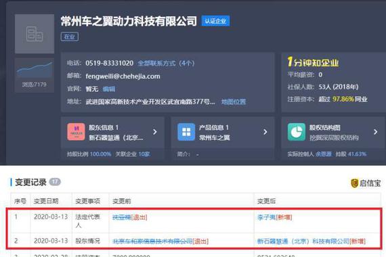Screen dimensions: 386x257
Task: Click the shareholder pink logo icon
Action: [x=76, y=132]
